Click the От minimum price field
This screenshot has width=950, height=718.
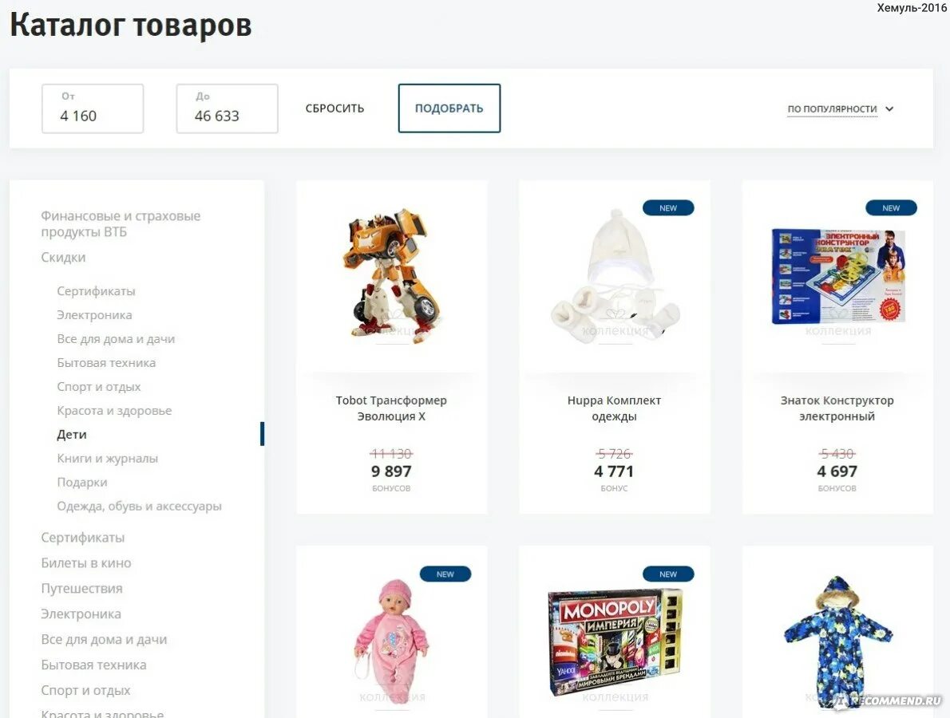coord(93,108)
